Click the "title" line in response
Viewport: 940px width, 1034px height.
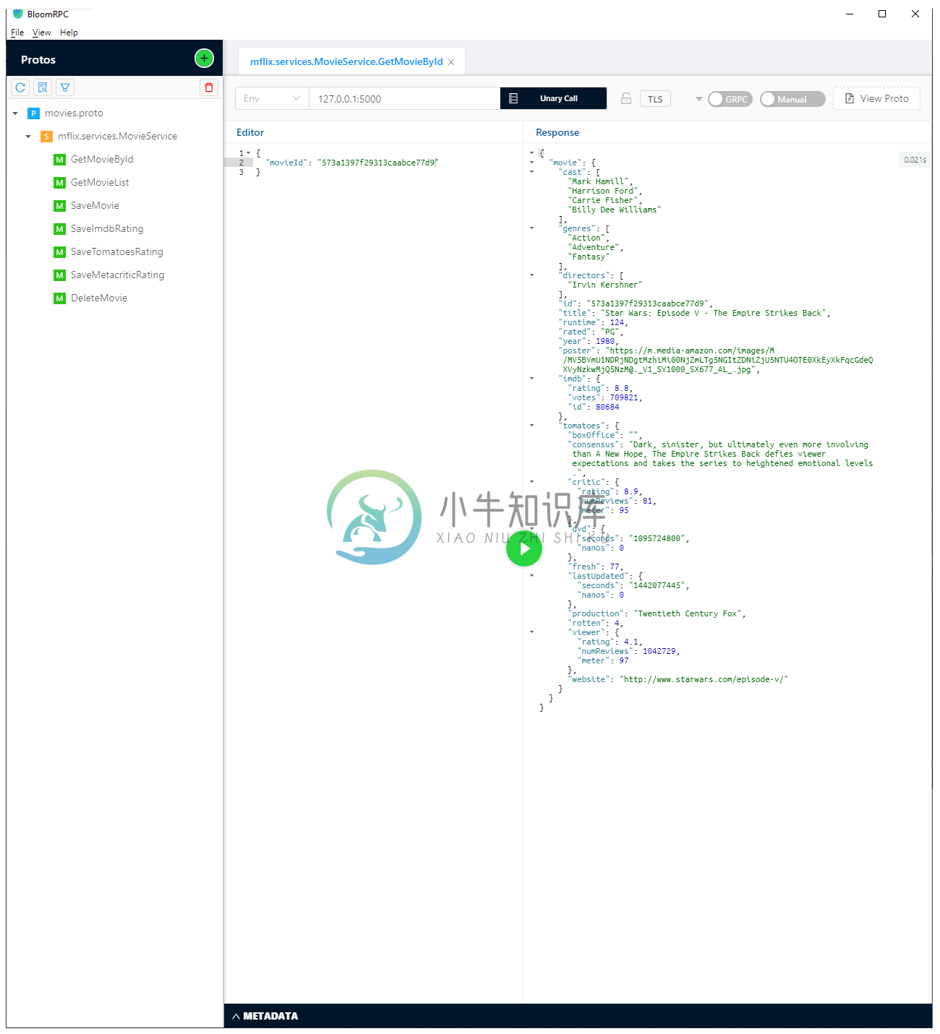pos(694,313)
